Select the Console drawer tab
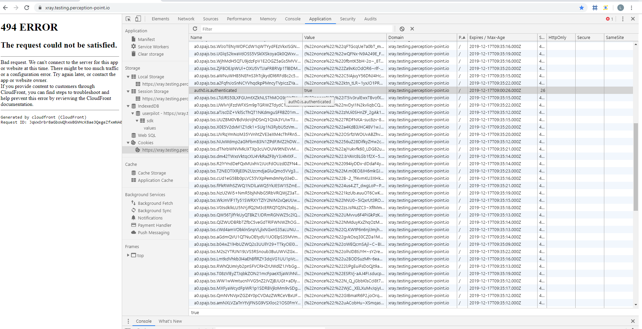Viewport: 642px width, 329px height. (x=144, y=321)
